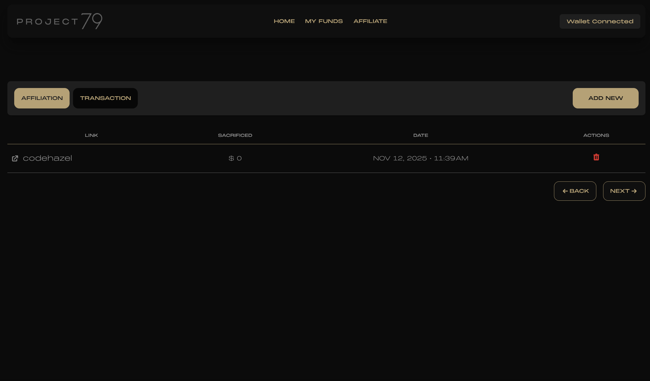
Task: Click the PROJECT 79 logo
Action: tap(60, 21)
